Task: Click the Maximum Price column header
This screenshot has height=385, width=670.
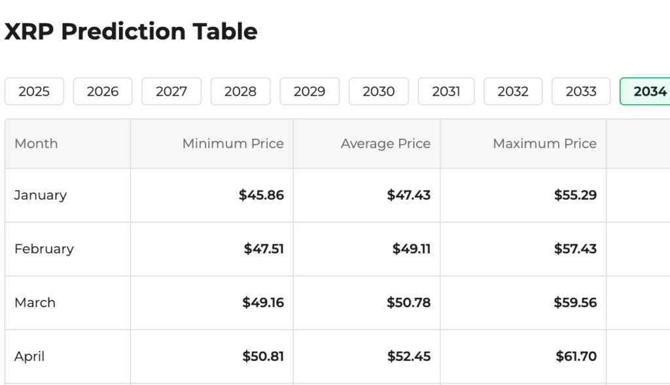Action: pyautogui.click(x=544, y=143)
